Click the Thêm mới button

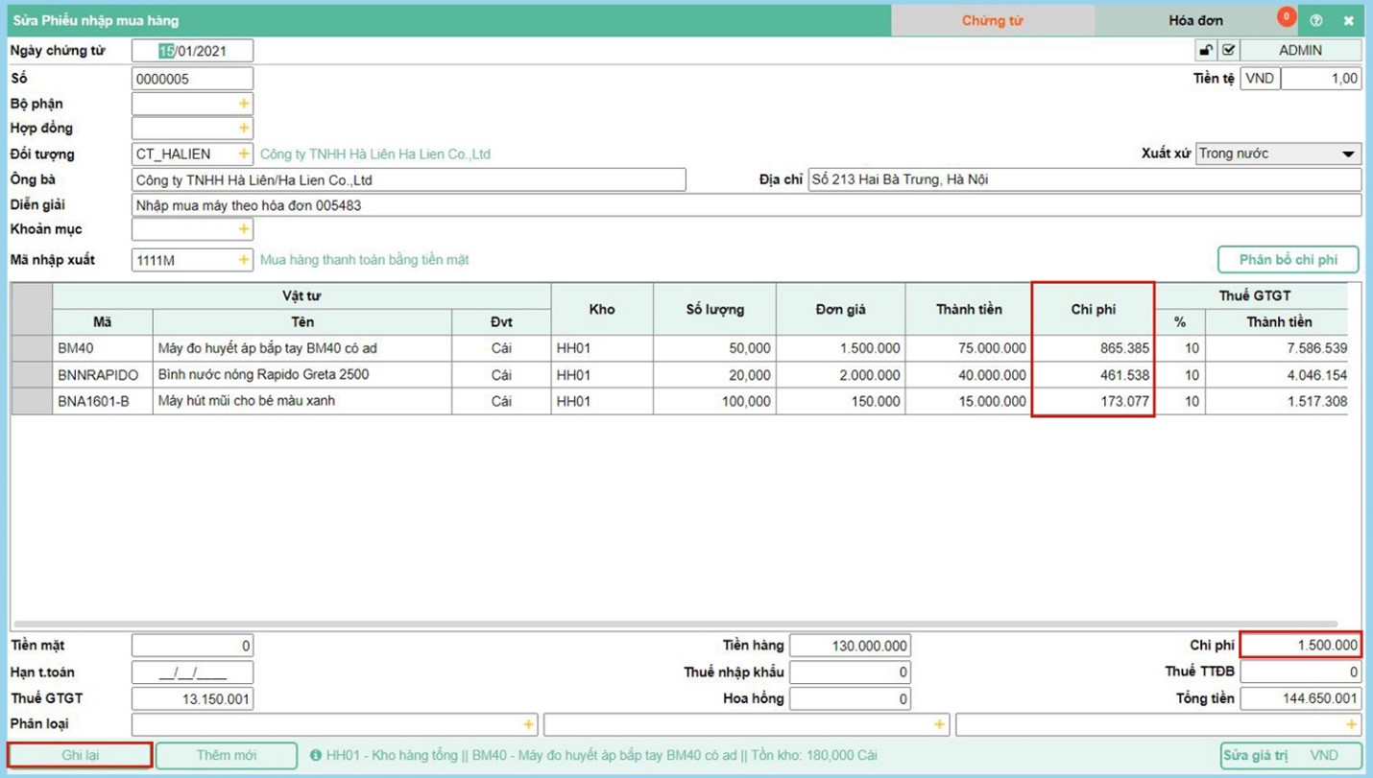[x=227, y=756]
